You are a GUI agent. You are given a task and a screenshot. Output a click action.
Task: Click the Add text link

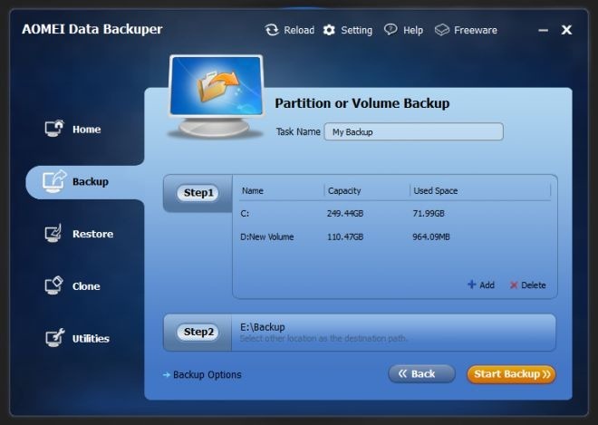tap(487, 285)
